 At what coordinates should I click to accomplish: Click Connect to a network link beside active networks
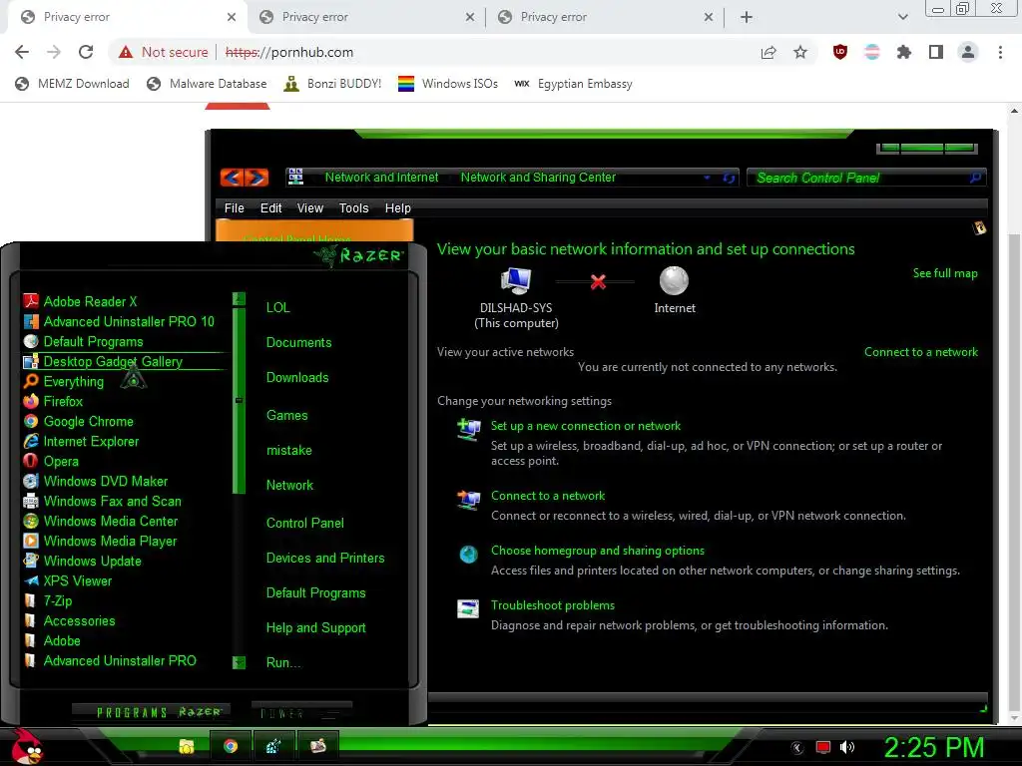(x=921, y=352)
